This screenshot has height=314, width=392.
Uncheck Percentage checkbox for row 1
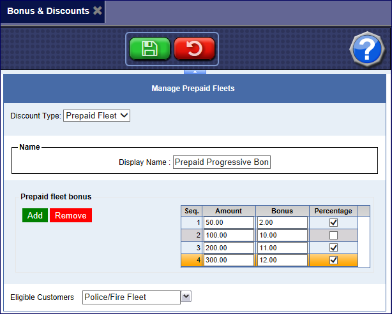pyautogui.click(x=332, y=222)
